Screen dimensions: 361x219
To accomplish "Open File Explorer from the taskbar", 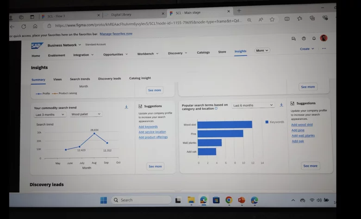I will coord(191,200).
